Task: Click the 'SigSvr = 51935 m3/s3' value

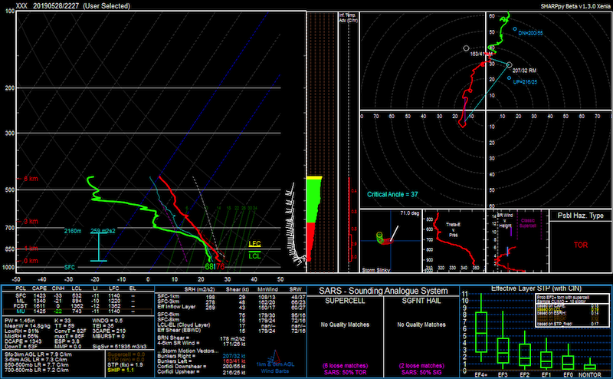Action: pos(120,347)
